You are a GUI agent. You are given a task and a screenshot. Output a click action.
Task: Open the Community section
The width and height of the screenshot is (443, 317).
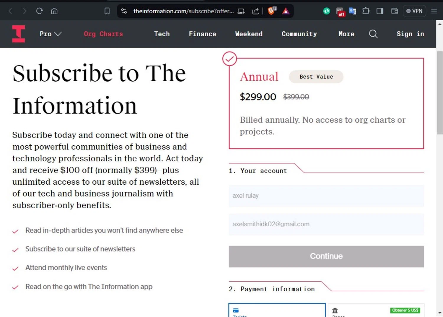click(x=299, y=34)
